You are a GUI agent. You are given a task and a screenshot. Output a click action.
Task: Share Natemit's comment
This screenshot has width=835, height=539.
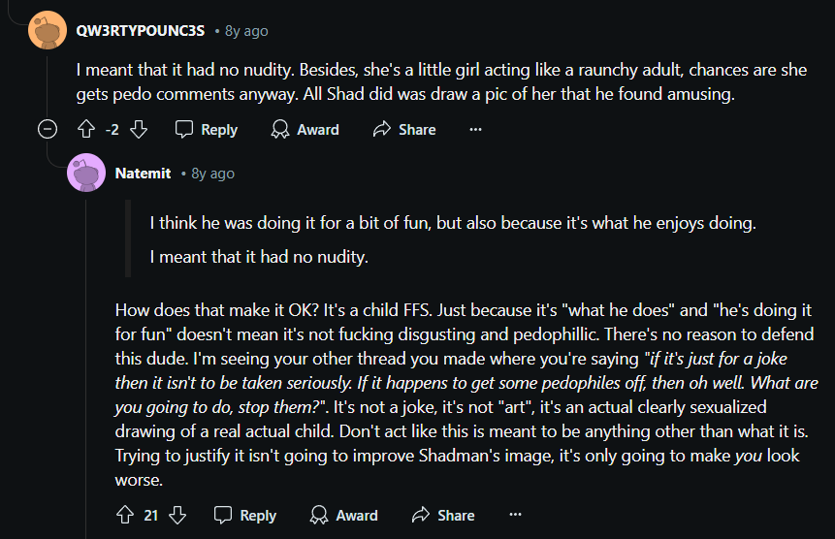pos(443,515)
